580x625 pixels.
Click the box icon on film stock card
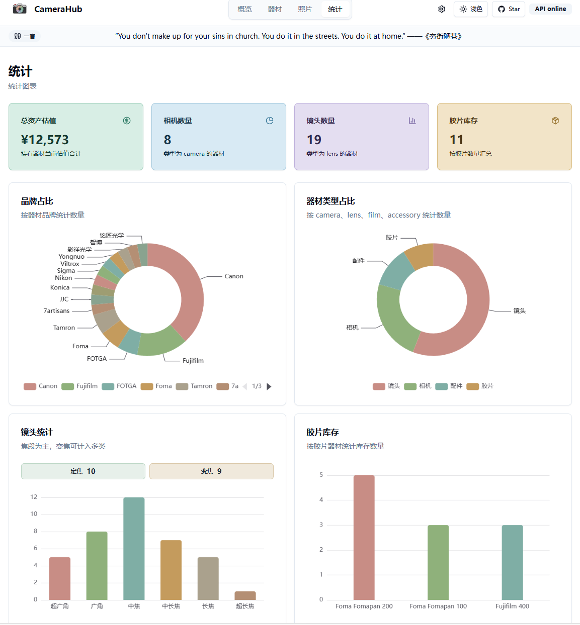click(555, 121)
